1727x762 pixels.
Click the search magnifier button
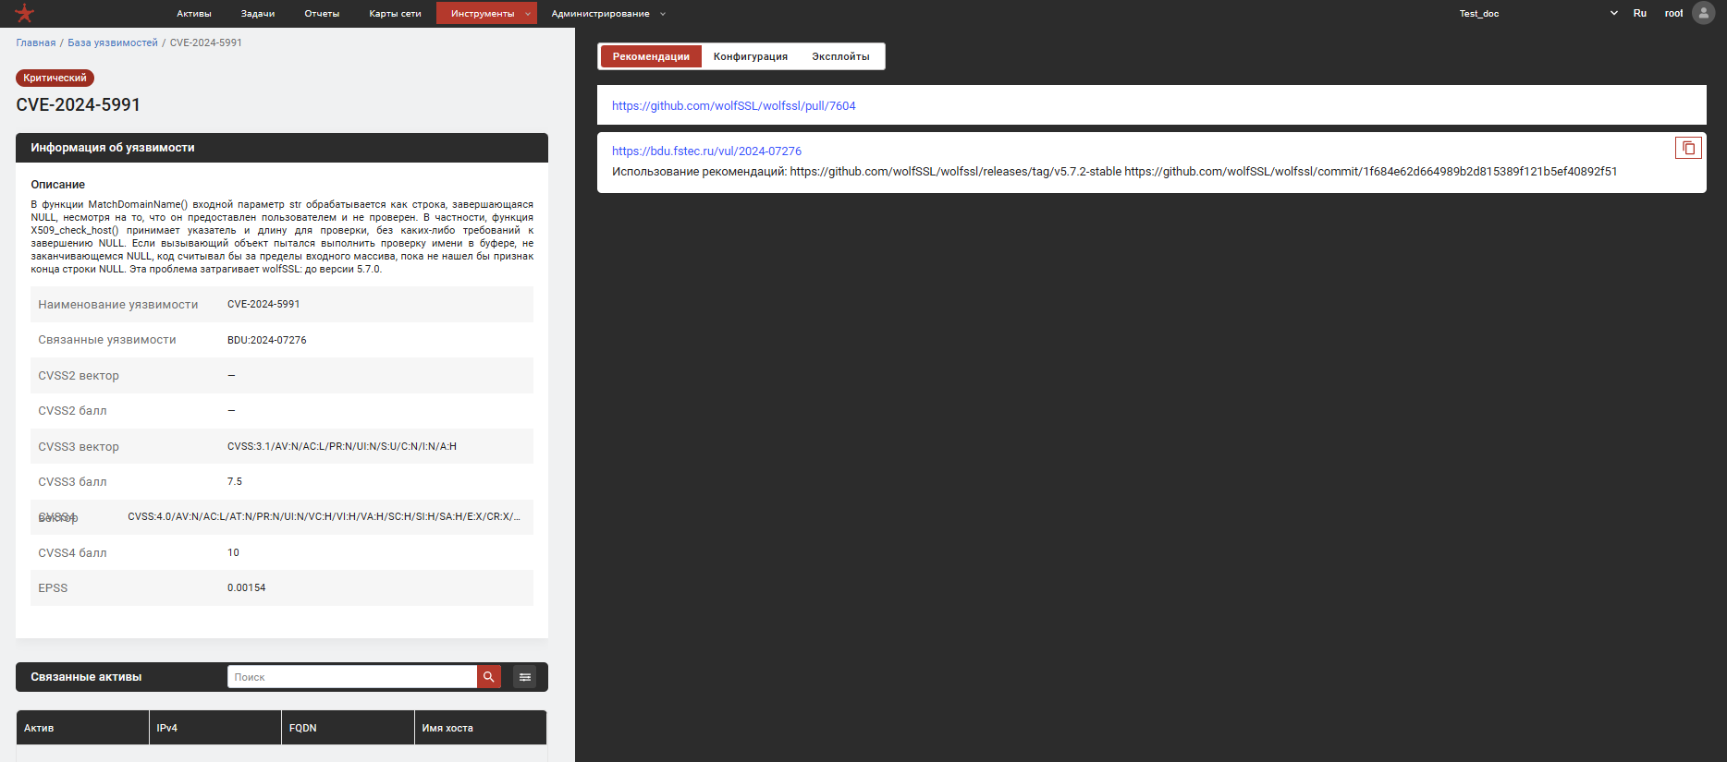(489, 677)
